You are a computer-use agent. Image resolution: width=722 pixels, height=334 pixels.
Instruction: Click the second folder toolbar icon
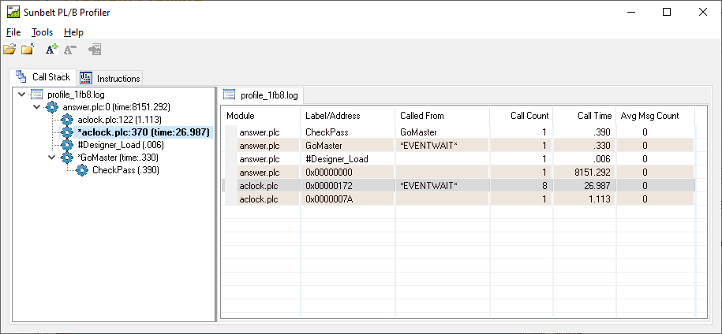tap(27, 50)
